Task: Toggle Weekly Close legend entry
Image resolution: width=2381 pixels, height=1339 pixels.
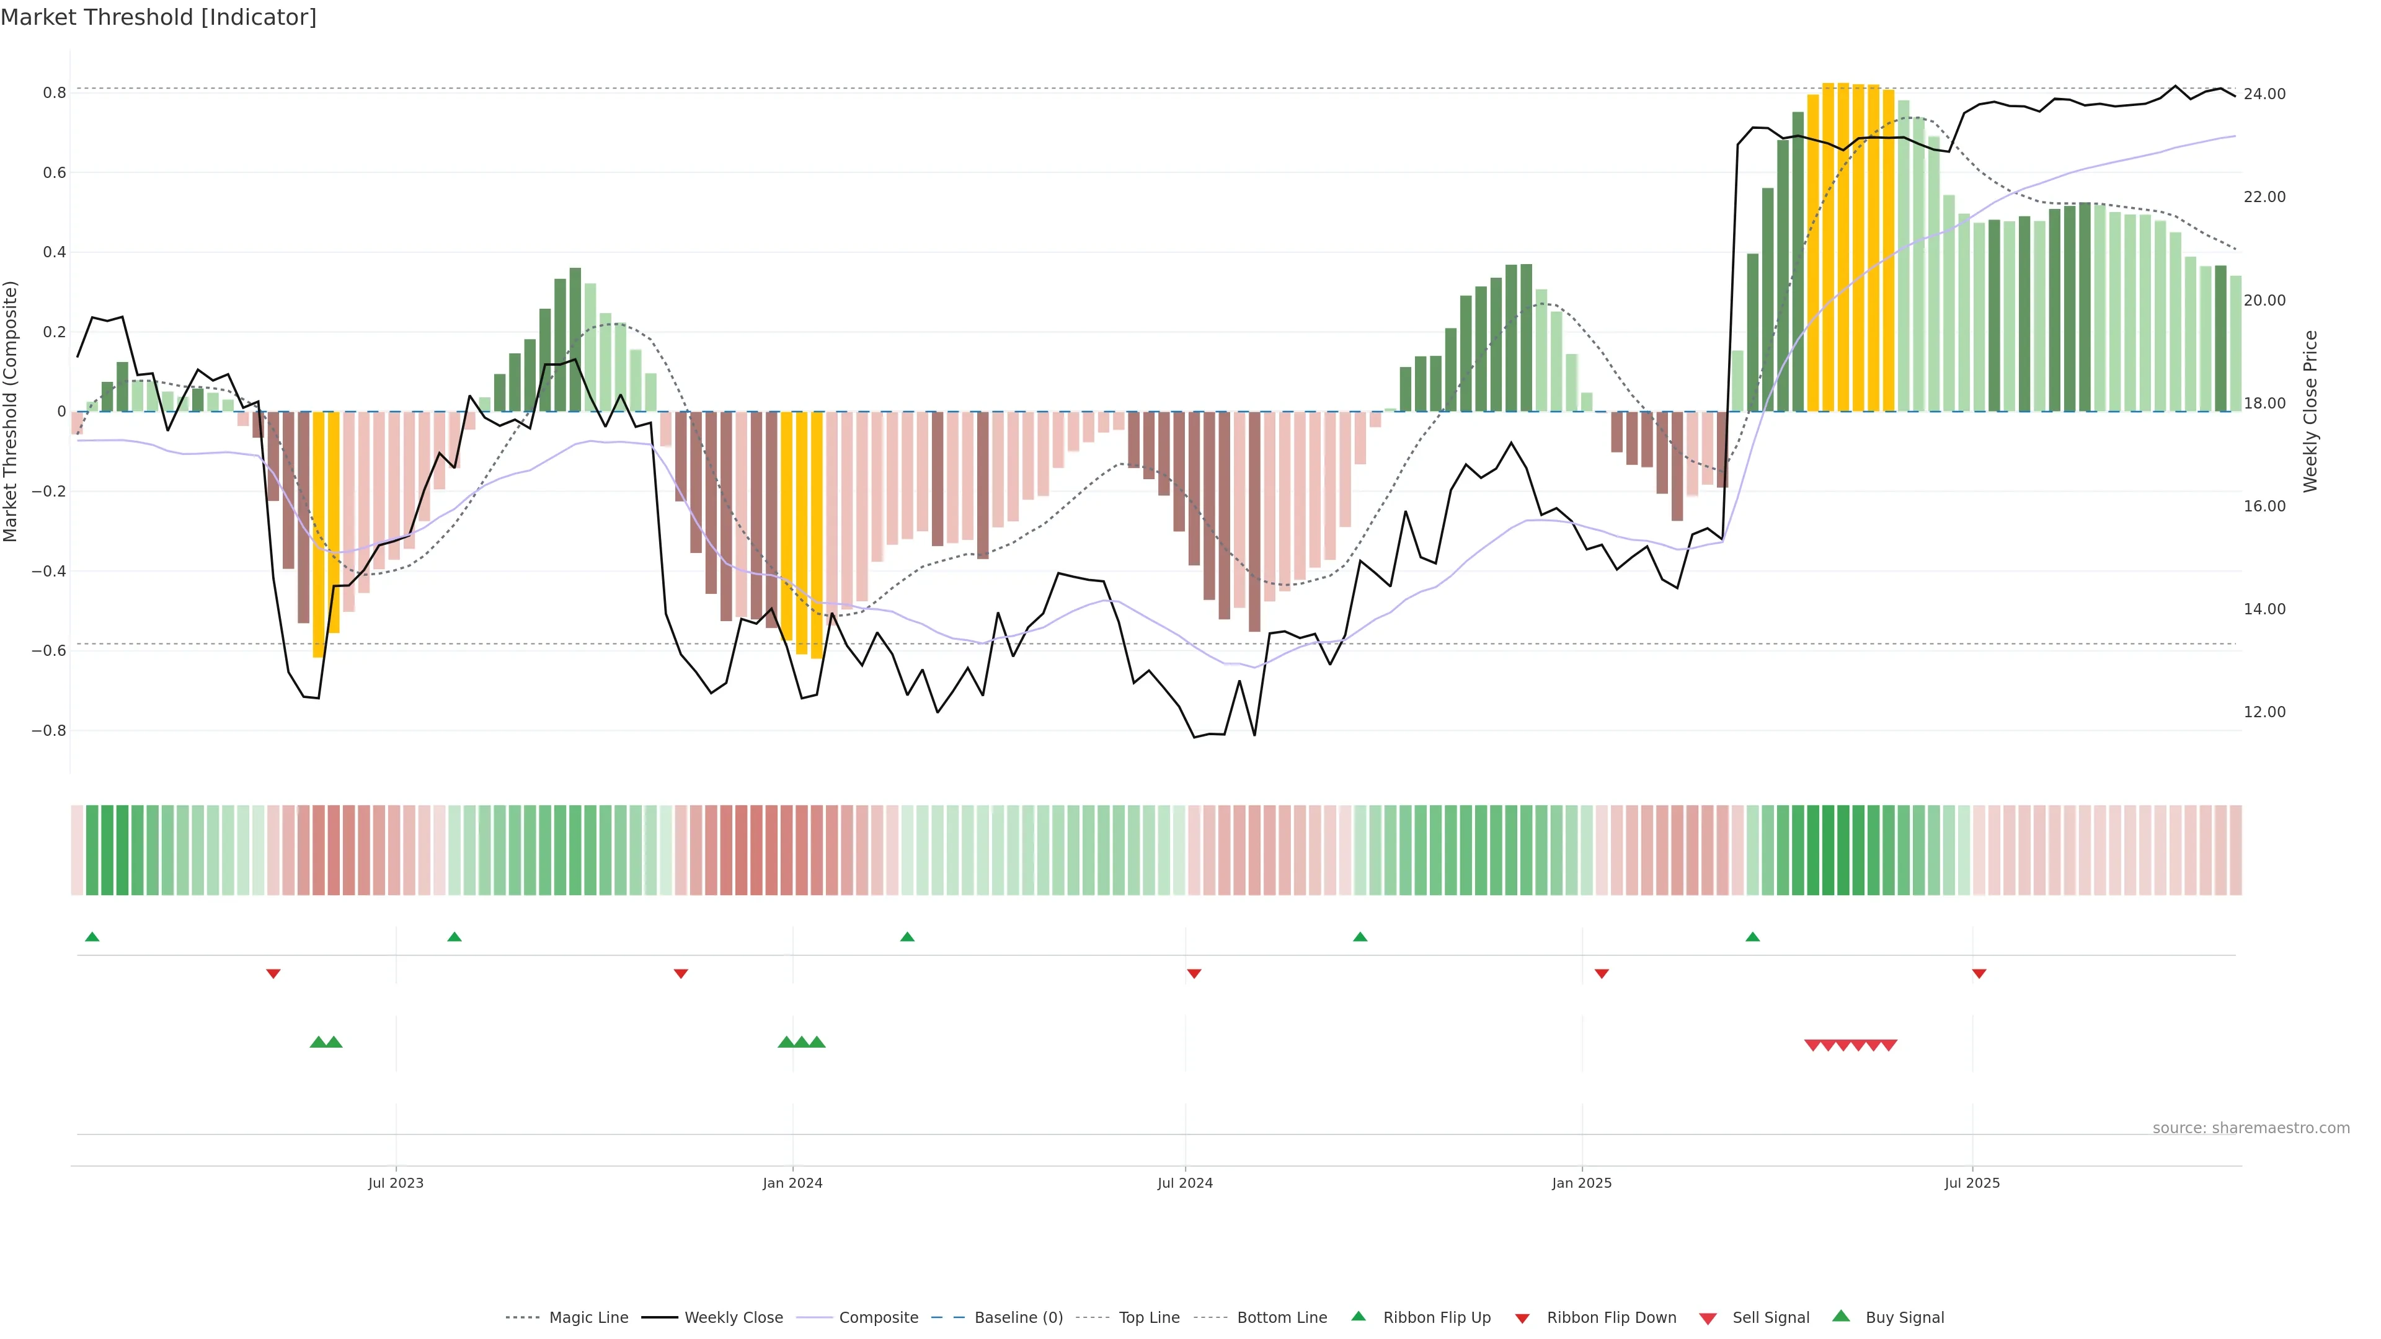Action: [x=733, y=1317]
